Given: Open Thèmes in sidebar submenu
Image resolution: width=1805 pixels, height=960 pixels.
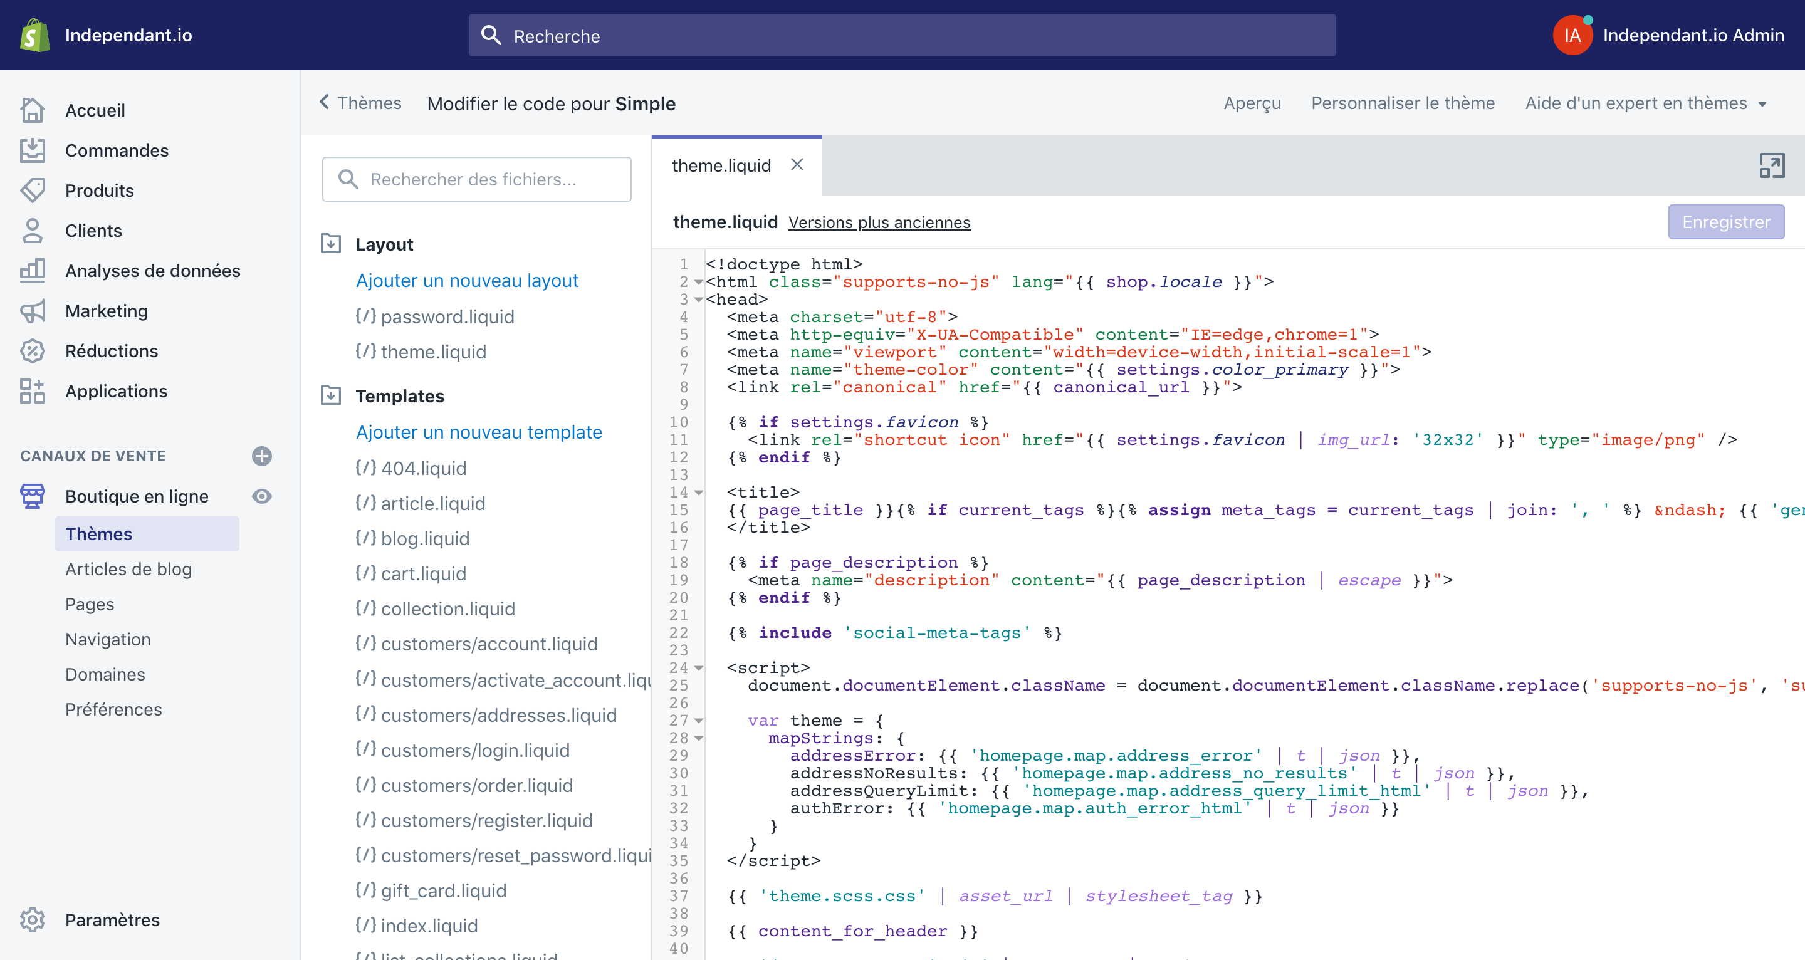Looking at the screenshot, I should coord(147,534).
